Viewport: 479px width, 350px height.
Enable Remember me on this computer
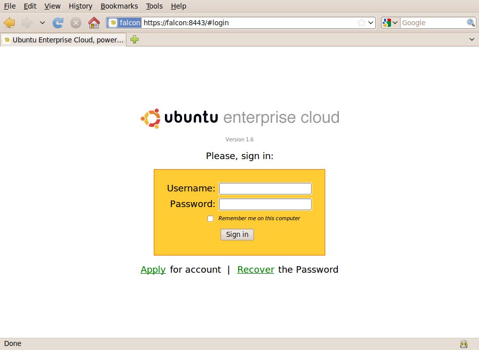click(x=210, y=219)
